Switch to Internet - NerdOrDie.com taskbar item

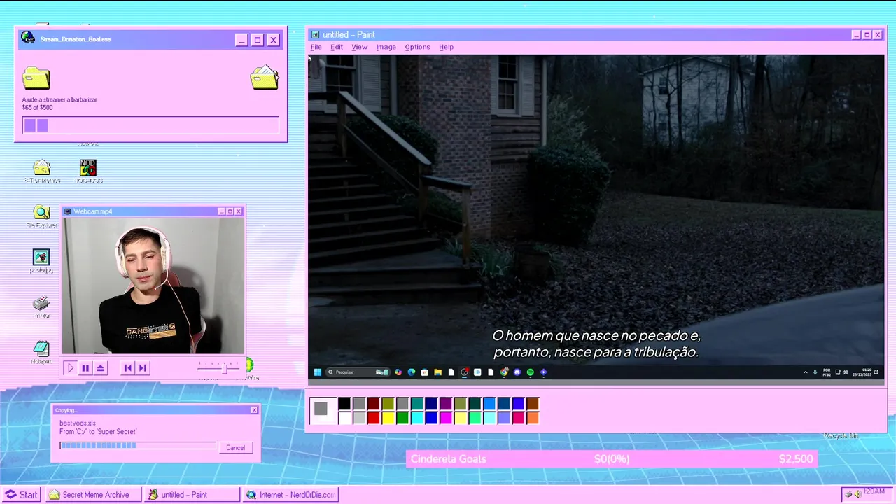290,495
